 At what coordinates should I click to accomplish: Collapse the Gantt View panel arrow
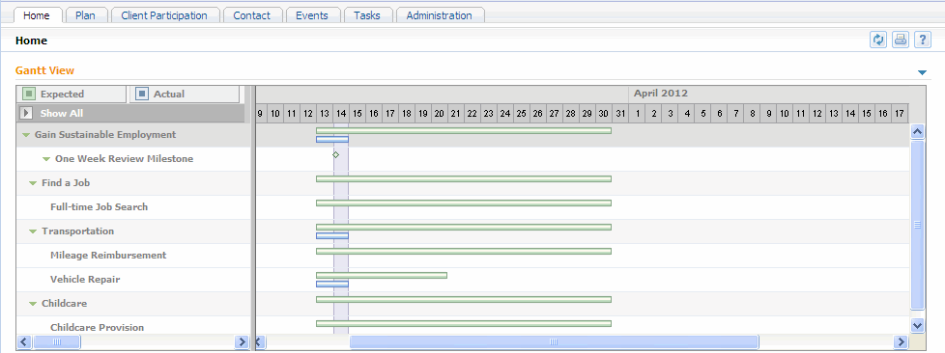pyautogui.click(x=922, y=72)
